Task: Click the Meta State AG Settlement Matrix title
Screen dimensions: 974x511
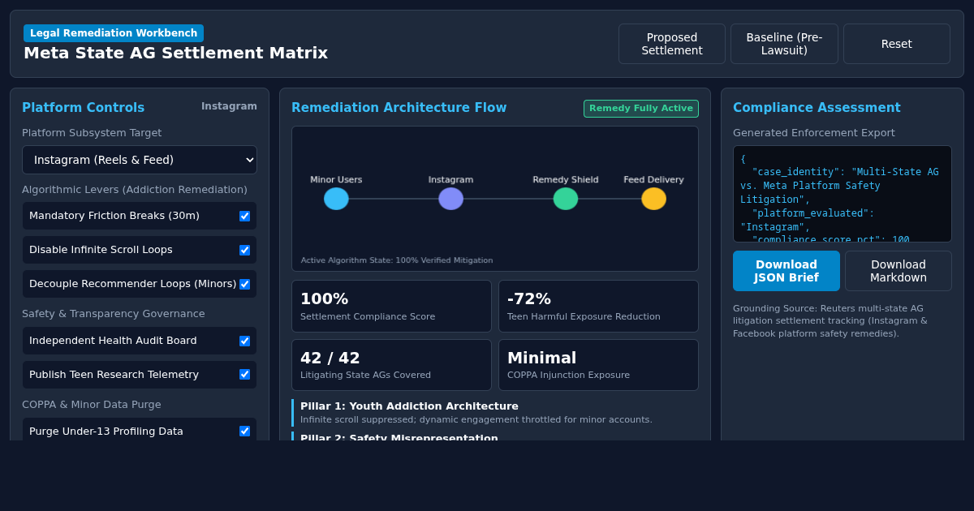Action: [175, 53]
